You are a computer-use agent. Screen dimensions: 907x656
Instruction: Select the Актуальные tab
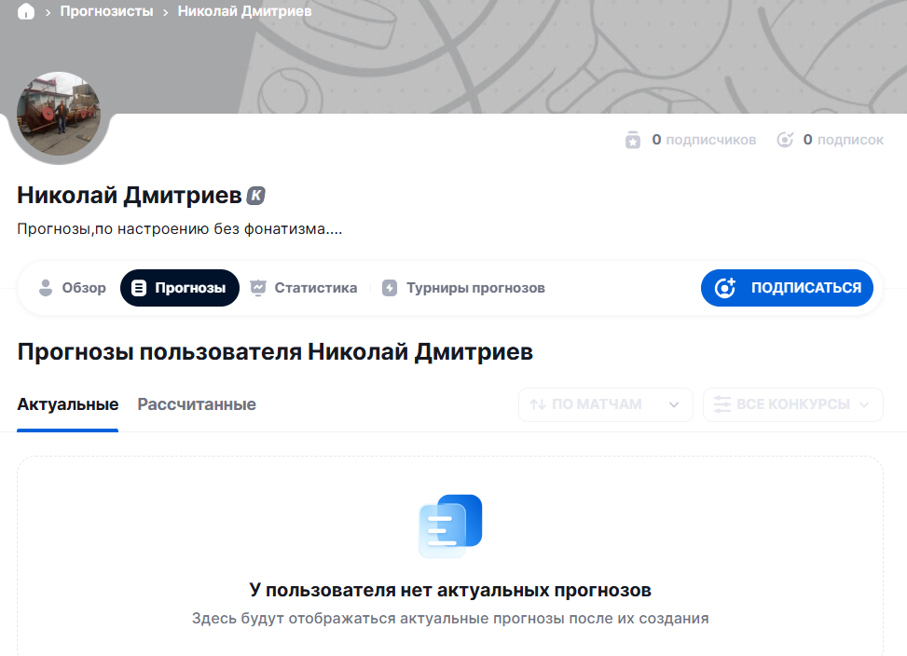(x=67, y=404)
